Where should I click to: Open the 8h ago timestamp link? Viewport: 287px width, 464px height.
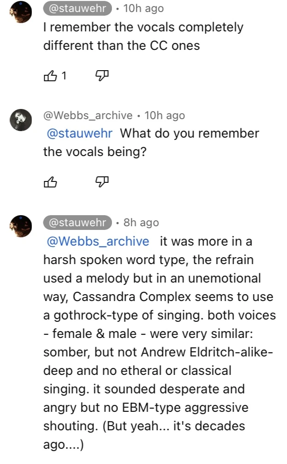pos(141,223)
